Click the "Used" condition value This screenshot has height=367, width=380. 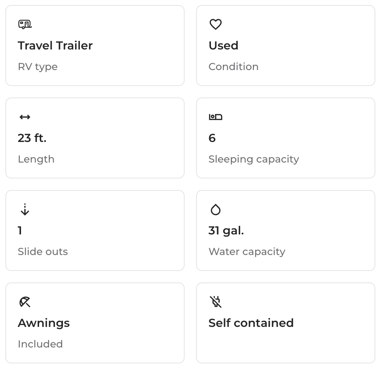tap(224, 46)
